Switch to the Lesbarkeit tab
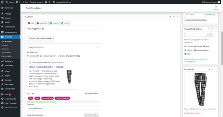The height and width of the screenshot is (117, 223). coord(42,23)
